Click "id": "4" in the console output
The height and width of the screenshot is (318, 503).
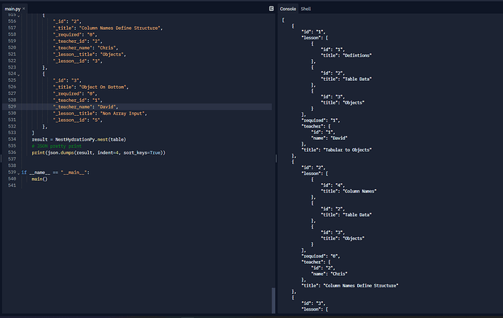(332, 185)
